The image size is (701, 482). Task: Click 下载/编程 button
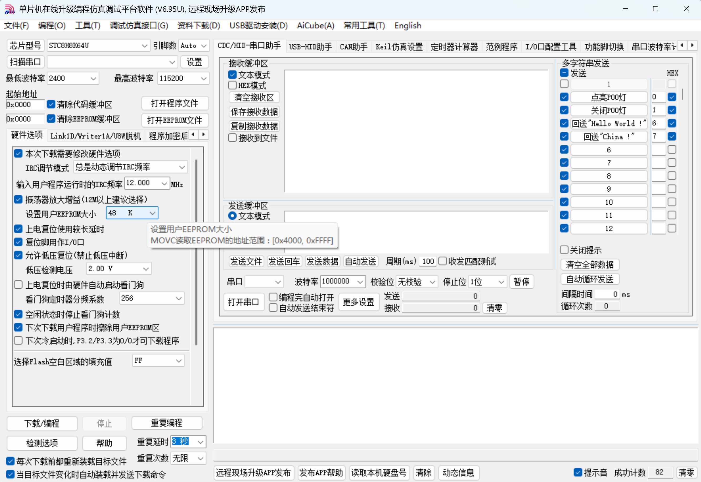pos(42,423)
